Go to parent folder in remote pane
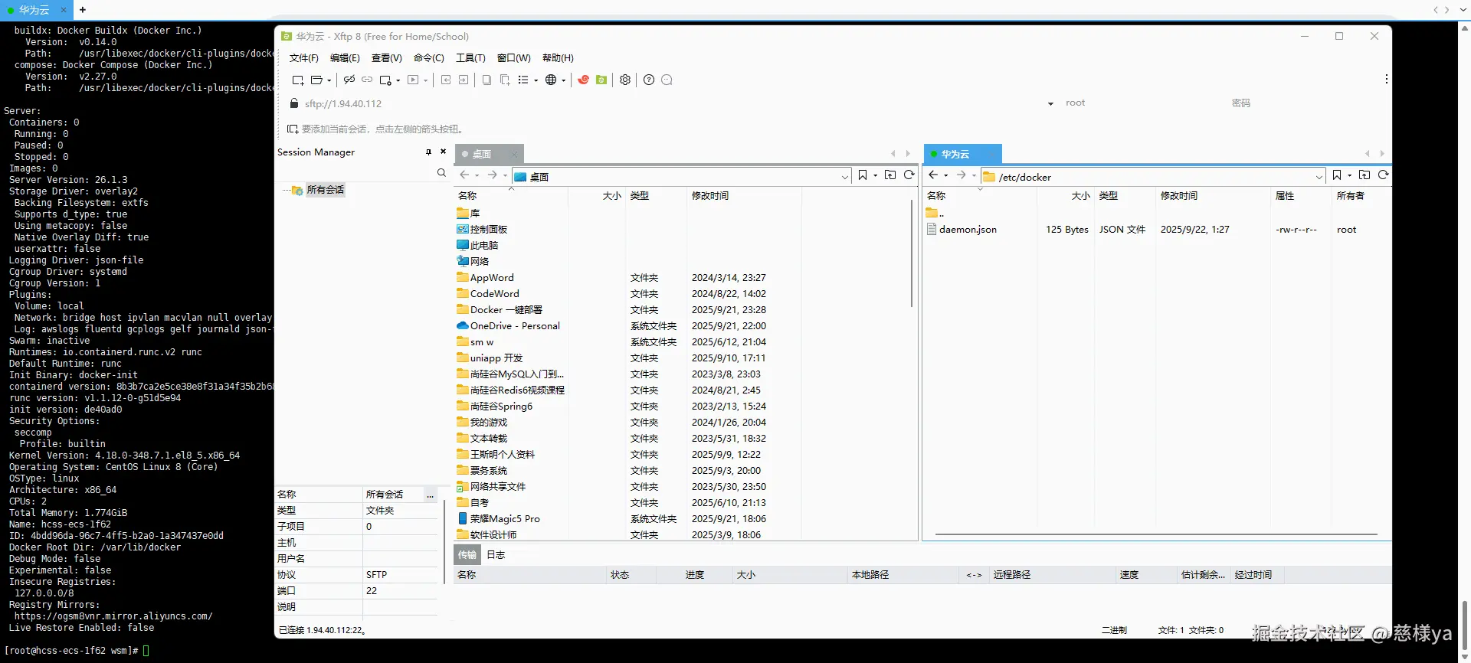This screenshot has height=663, width=1471. [1365, 175]
